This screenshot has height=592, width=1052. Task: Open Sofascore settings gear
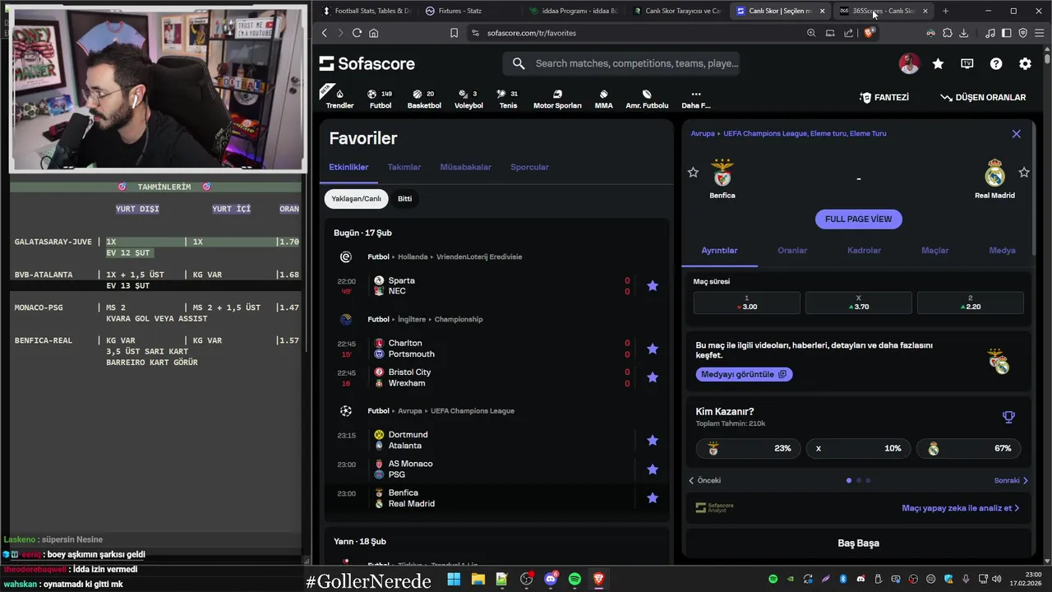pos(1025,63)
